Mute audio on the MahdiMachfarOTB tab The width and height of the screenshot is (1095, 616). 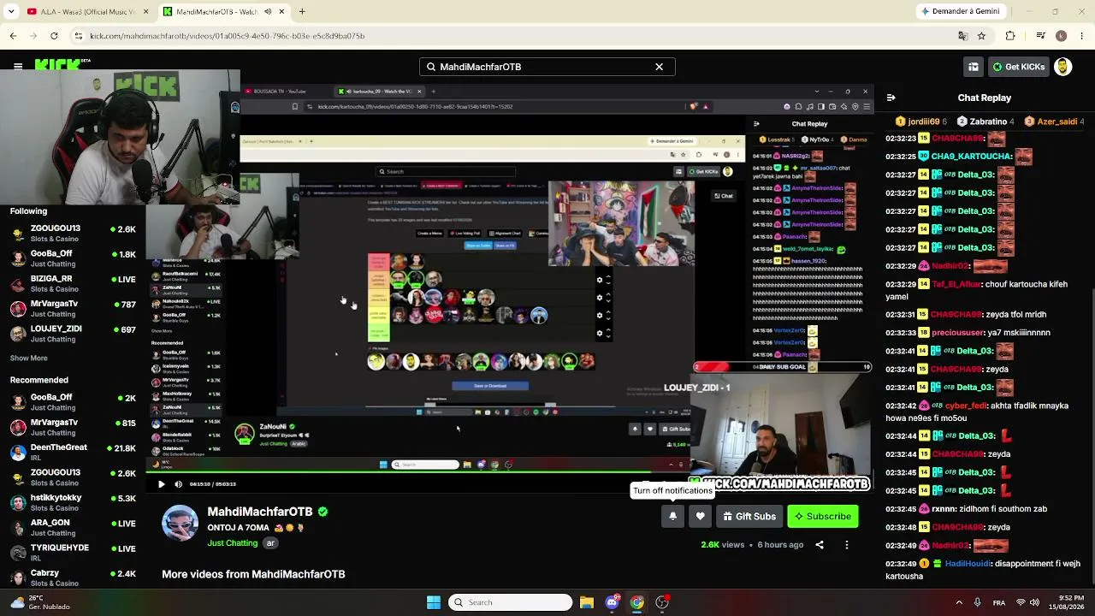[268, 12]
